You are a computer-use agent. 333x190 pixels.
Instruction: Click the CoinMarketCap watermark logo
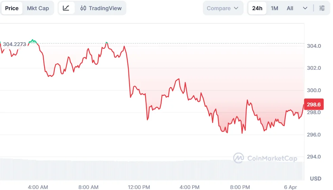click(x=238, y=158)
